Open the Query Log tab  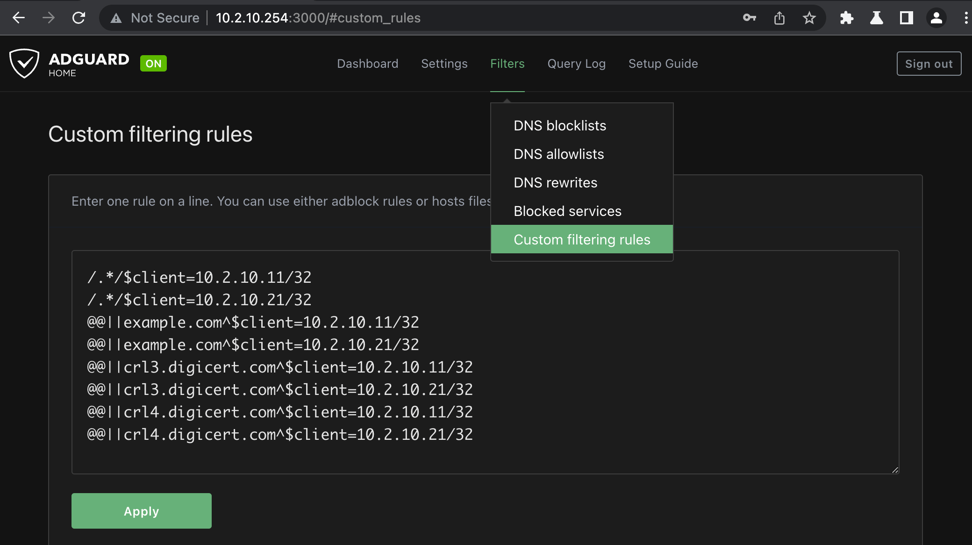pos(576,64)
